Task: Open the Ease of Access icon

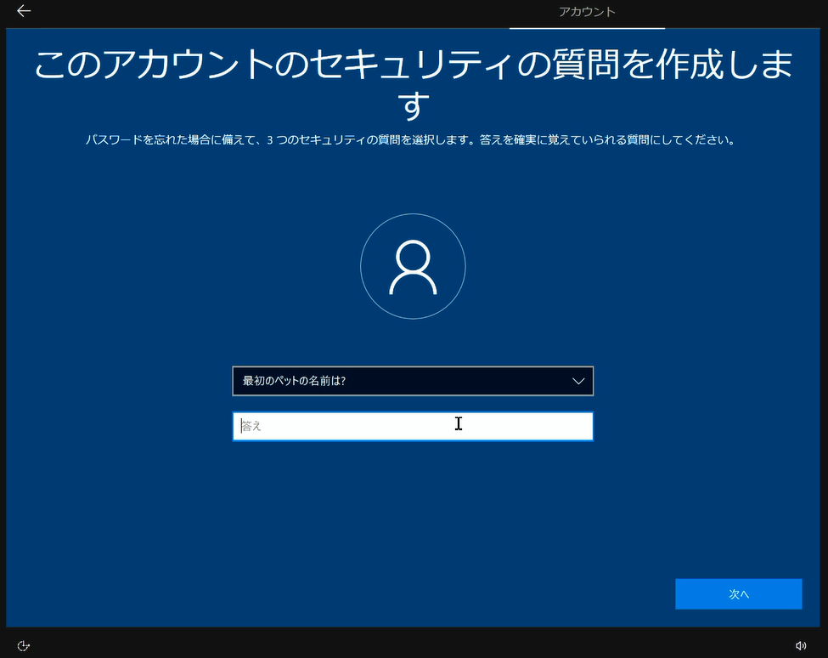Action: pyautogui.click(x=23, y=645)
